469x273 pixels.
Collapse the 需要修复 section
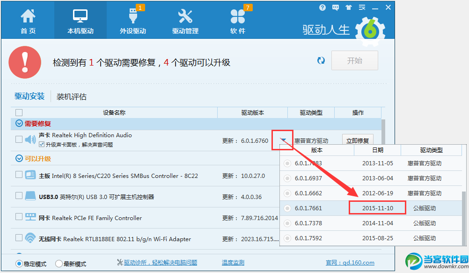[19, 123]
